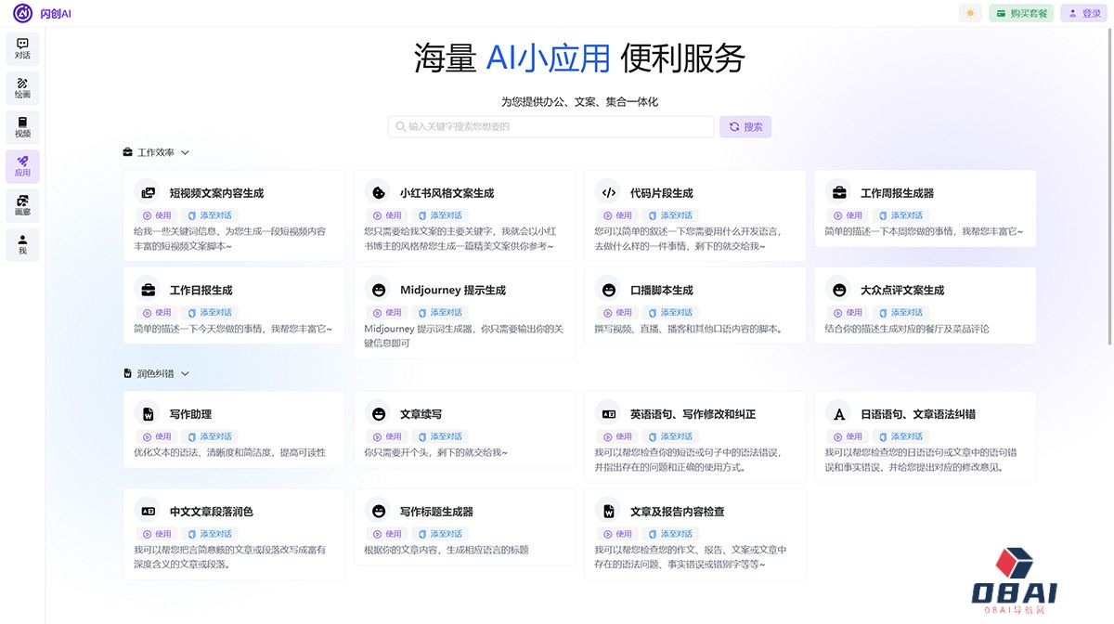Click the briefcase icon beside 工作效率
Screen dimensions: 1114x624
click(x=128, y=152)
